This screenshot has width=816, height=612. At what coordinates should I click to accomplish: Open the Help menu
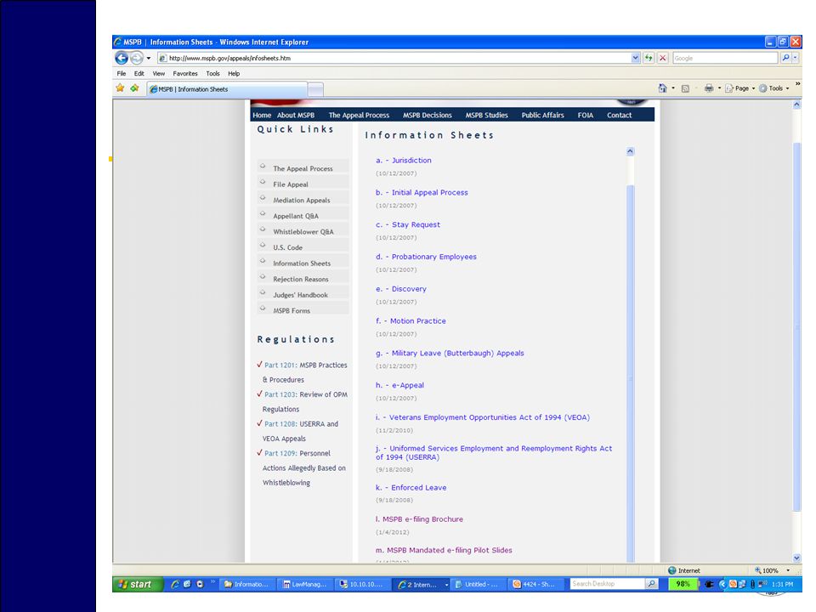[x=234, y=73]
